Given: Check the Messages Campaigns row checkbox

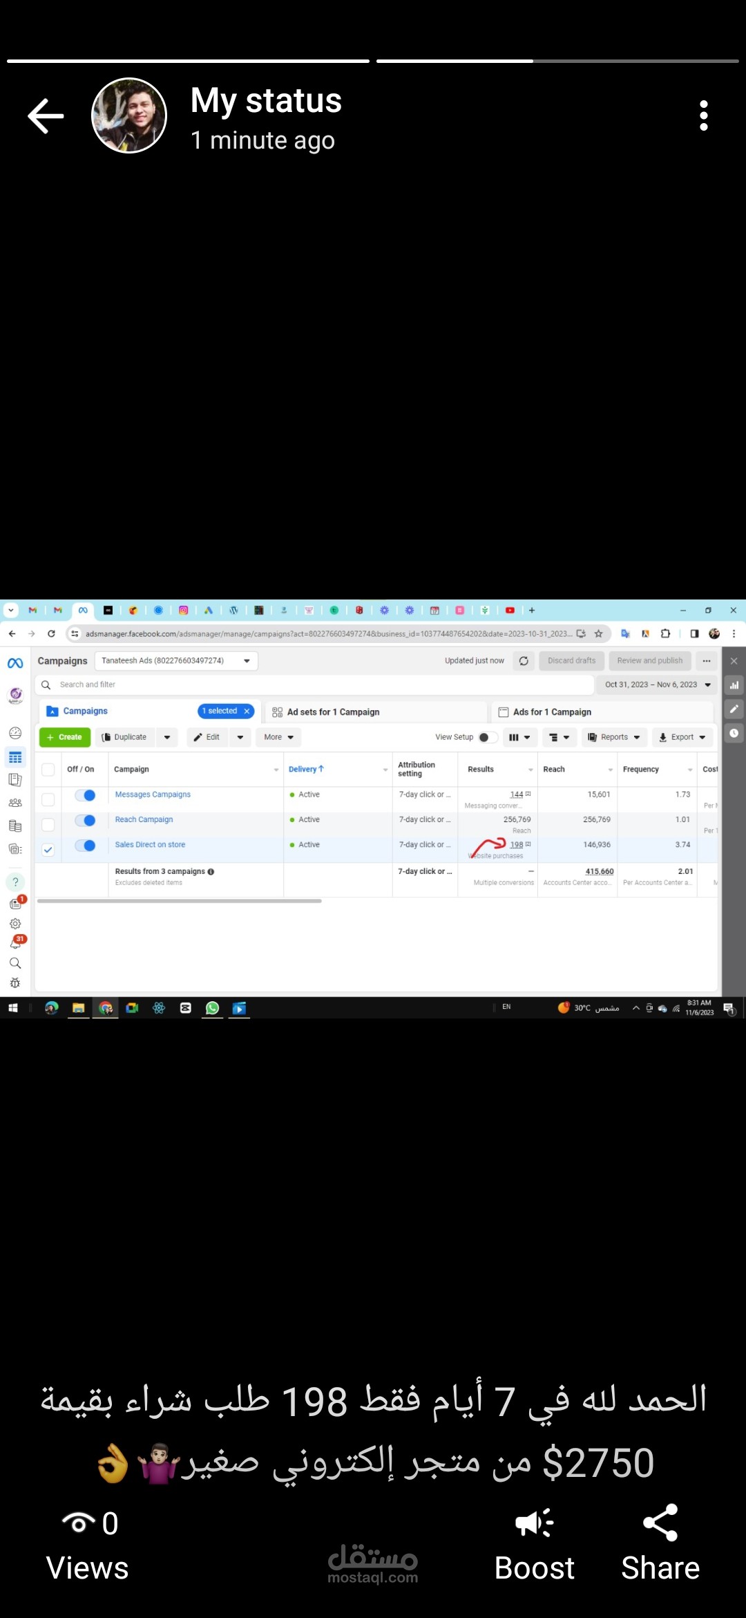Looking at the screenshot, I should coord(48,799).
